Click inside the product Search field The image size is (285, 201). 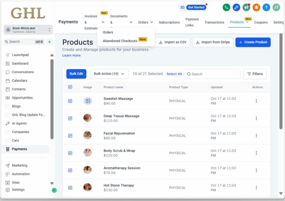coord(212,74)
